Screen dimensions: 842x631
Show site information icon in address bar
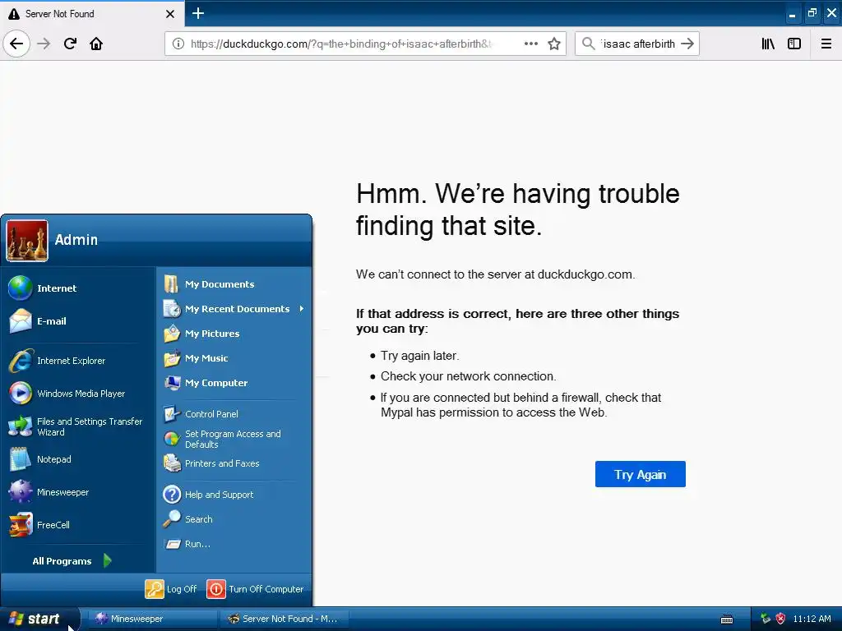[178, 44]
